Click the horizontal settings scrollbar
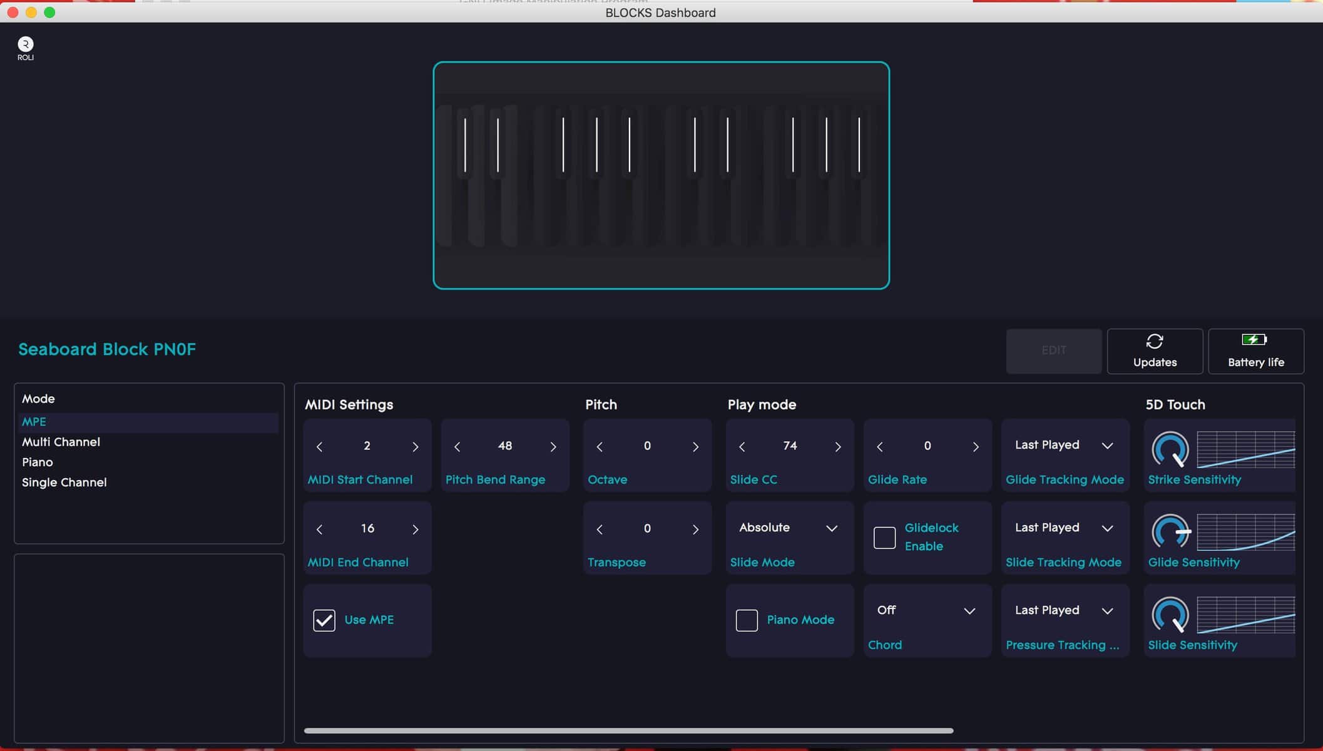This screenshot has height=751, width=1323. click(628, 730)
